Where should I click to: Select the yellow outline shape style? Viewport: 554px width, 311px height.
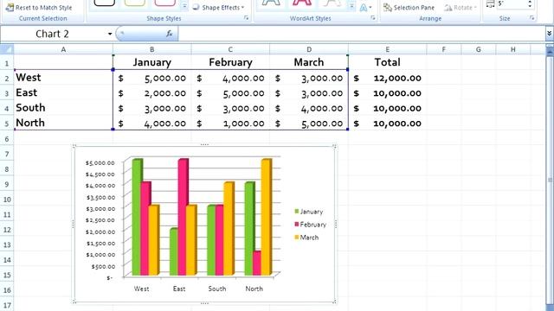[135, 3]
